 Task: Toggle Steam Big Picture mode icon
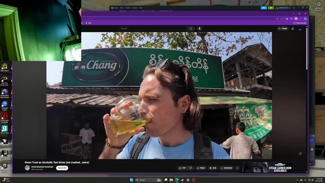point(294,8)
